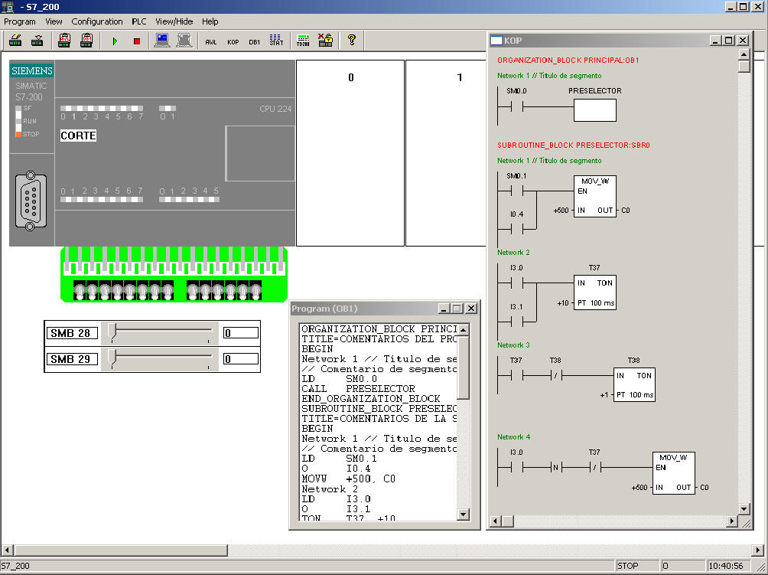Click the CPU security lock icon
Screen dimensions: 768x575
pos(326,41)
